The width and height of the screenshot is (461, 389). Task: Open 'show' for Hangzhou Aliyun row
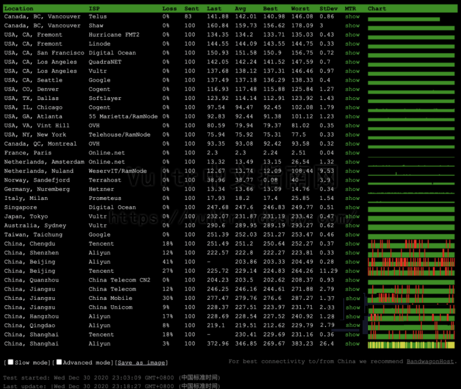353,317
